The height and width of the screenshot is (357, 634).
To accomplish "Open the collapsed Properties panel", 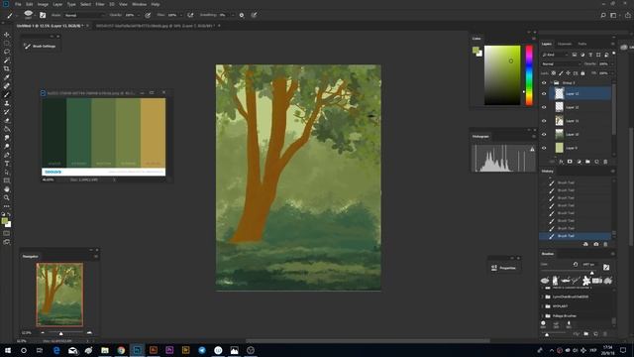I will click(x=504, y=268).
